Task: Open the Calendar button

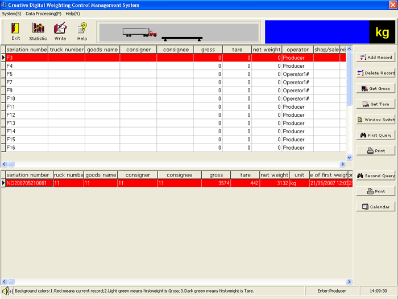Action: tap(376, 207)
